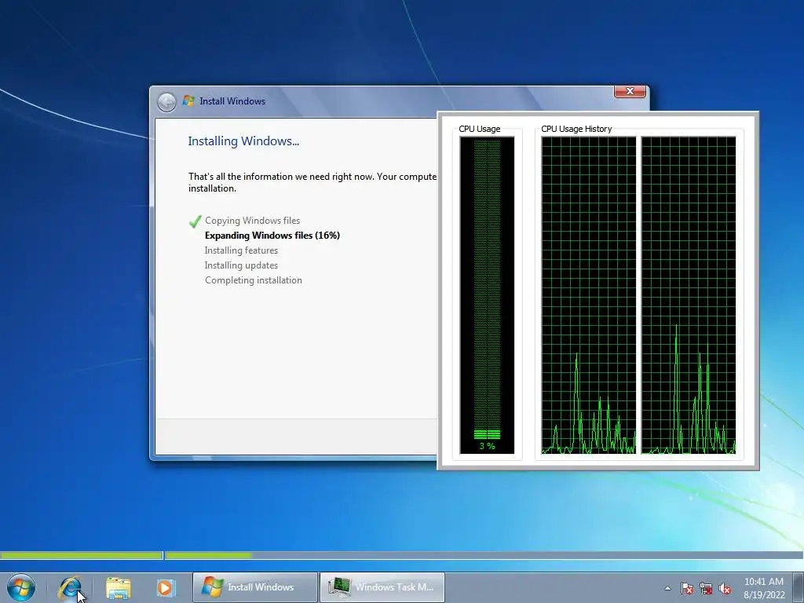Switch to Windows Task Manager taskbar button
The image size is (804, 603).
pos(382,587)
